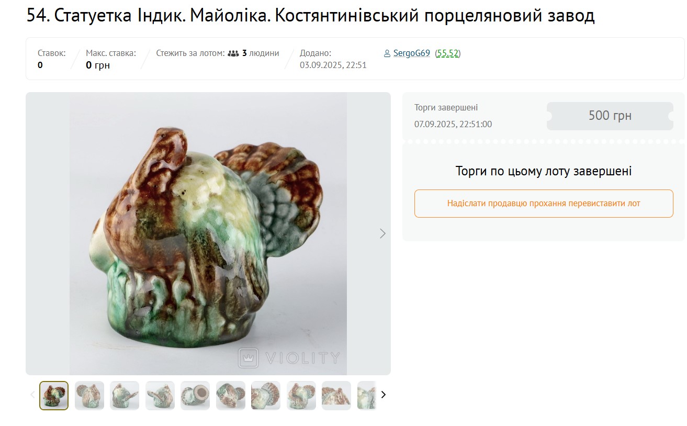Select the sixth thumbnail in the strip
This screenshot has height=426, width=687.
[x=231, y=396]
